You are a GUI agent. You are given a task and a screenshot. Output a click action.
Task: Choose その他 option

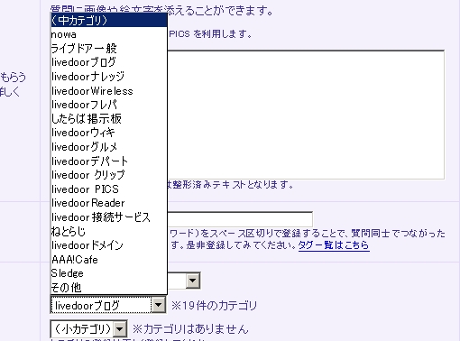point(109,288)
